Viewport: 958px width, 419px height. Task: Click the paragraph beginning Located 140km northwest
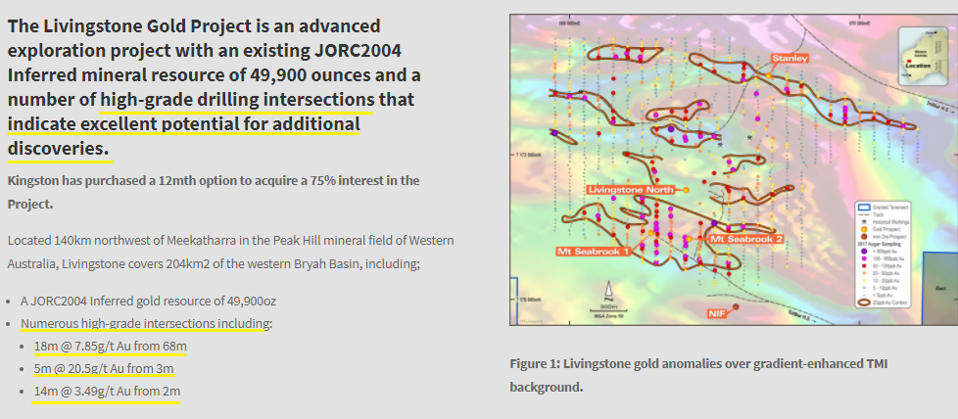(231, 253)
